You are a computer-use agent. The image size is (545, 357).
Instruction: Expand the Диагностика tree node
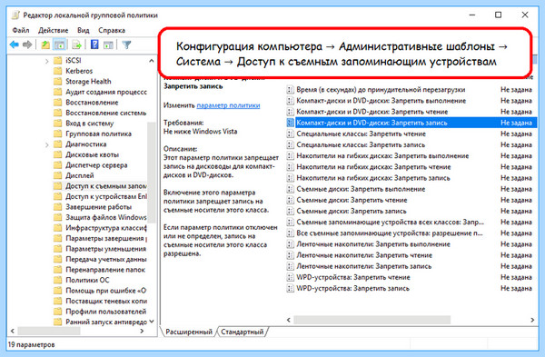47,144
